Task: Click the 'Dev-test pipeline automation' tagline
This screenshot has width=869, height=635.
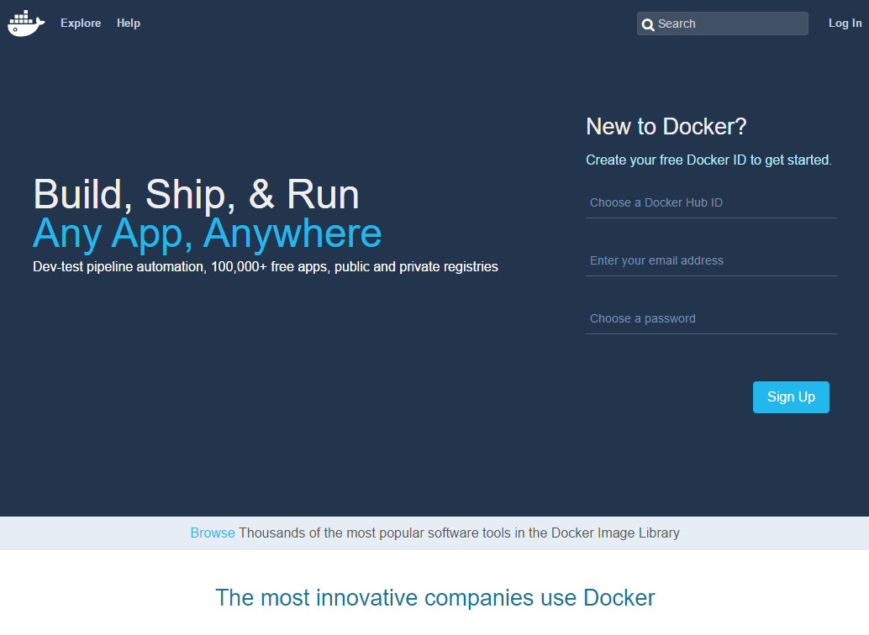Action: 266,267
